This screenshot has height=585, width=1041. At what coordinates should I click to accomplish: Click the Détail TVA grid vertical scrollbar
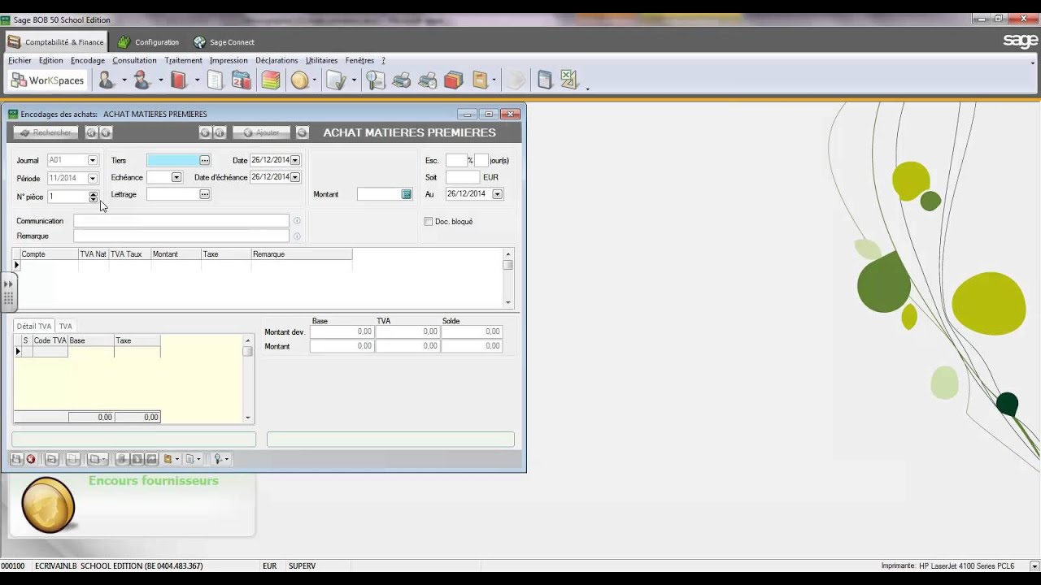(x=248, y=379)
